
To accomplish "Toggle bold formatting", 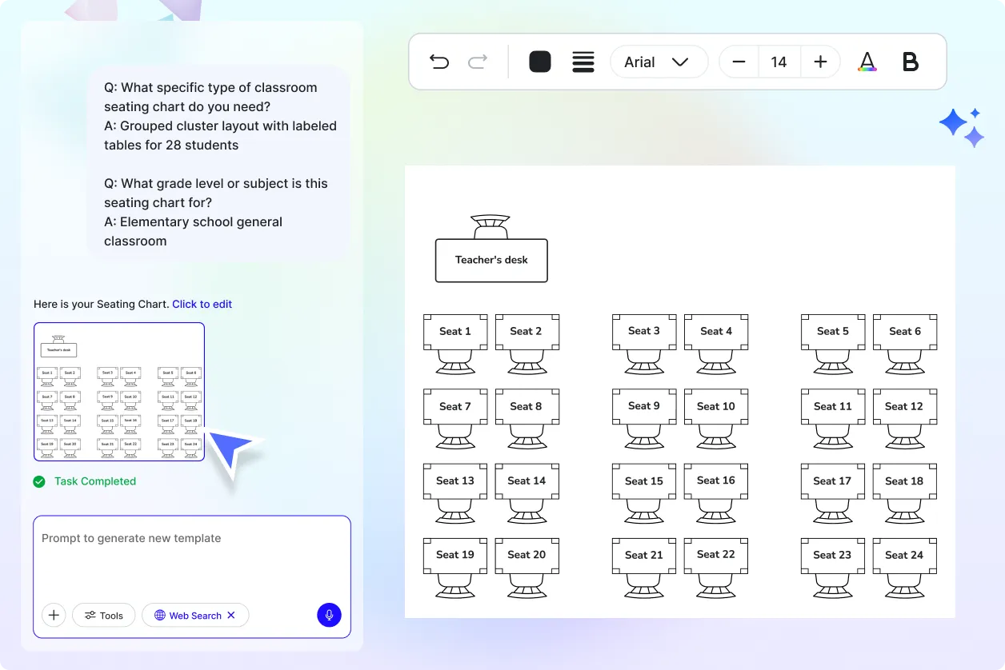I will coord(911,62).
